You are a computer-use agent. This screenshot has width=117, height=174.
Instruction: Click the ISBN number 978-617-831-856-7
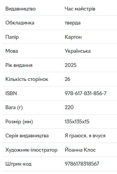tap(86, 93)
